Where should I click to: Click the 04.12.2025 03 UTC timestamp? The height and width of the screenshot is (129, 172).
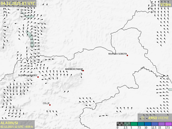[x=18, y=3]
